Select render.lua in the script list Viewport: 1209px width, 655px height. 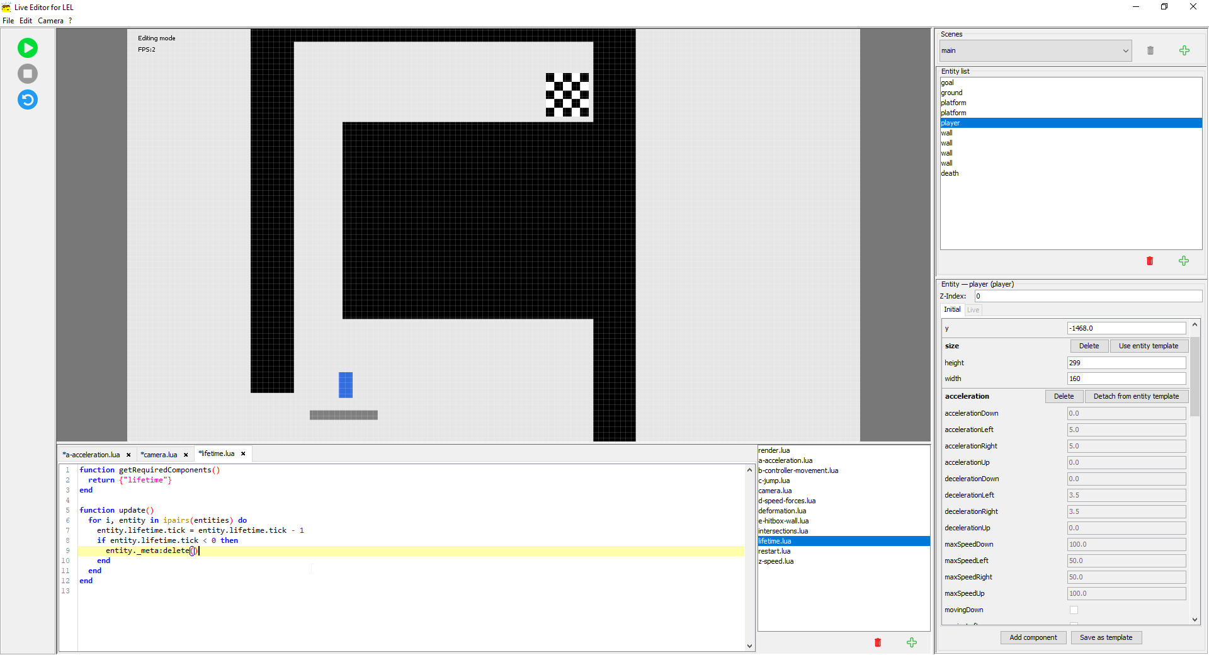tap(775, 450)
